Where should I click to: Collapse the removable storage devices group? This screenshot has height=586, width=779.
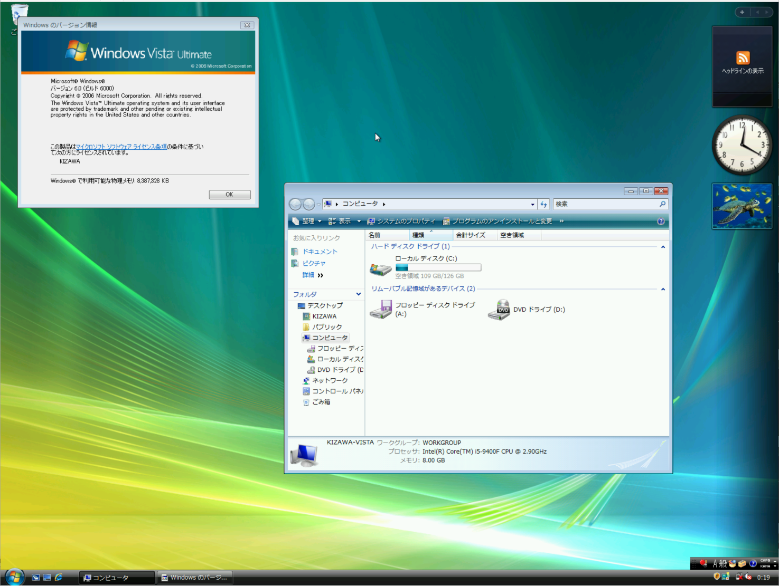[663, 289]
